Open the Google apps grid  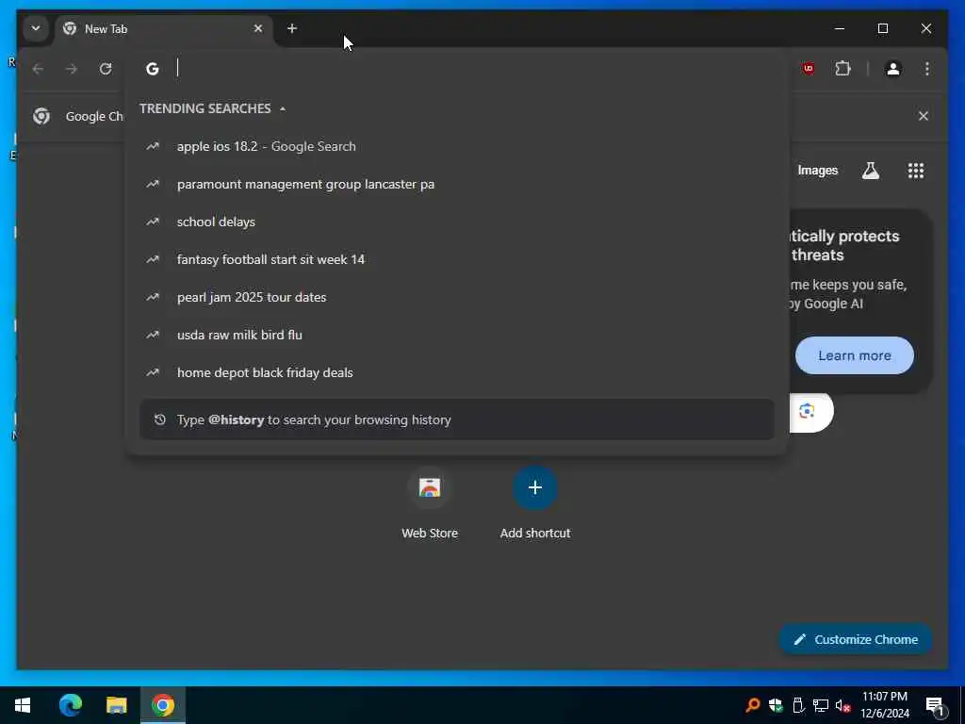pyautogui.click(x=916, y=171)
